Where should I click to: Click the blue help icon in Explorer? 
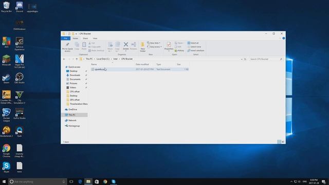(x=284, y=39)
